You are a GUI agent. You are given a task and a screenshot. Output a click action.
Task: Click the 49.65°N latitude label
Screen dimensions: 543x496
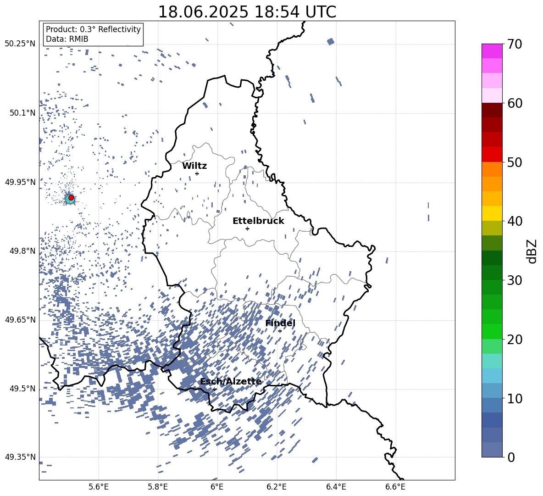click(x=20, y=320)
